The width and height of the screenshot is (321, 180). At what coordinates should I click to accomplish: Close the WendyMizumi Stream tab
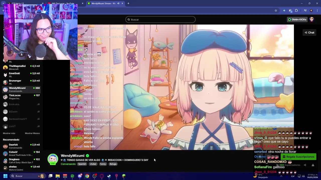(122, 3)
